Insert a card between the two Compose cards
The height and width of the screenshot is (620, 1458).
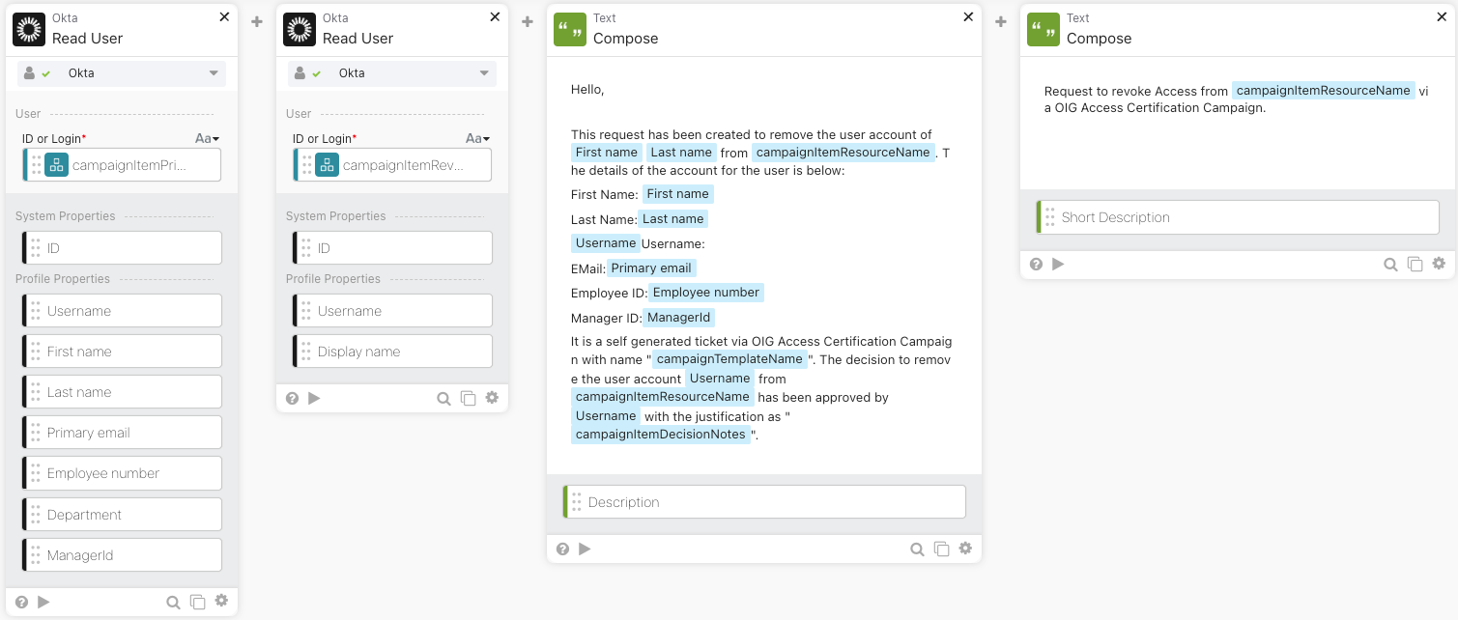(x=1001, y=21)
